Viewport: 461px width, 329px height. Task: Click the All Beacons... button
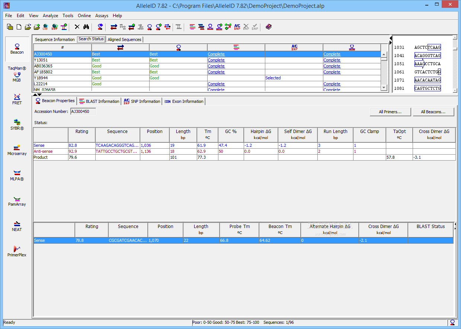coord(433,112)
